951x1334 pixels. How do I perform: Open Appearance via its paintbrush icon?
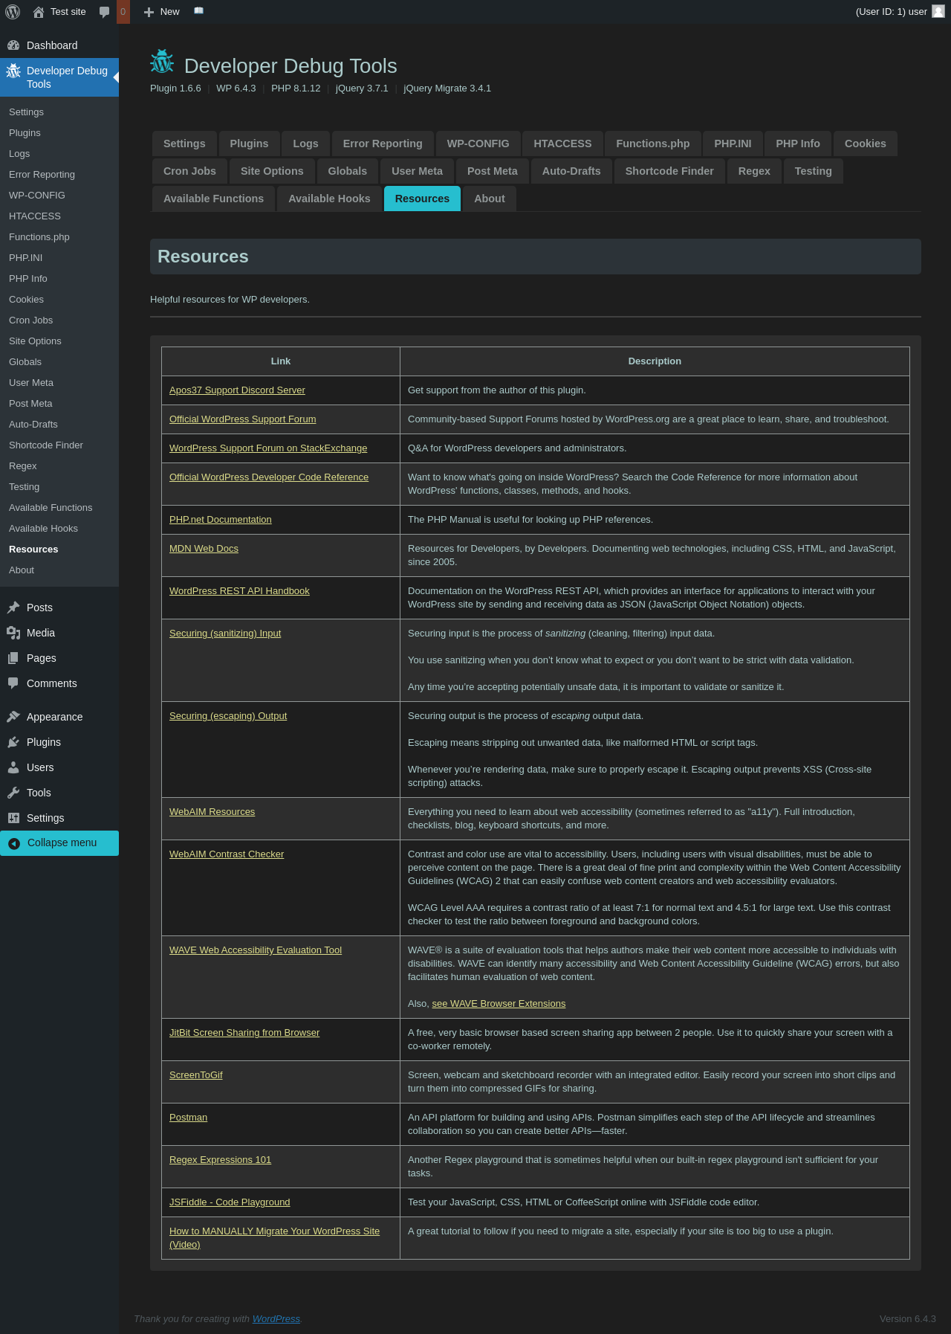coord(13,717)
